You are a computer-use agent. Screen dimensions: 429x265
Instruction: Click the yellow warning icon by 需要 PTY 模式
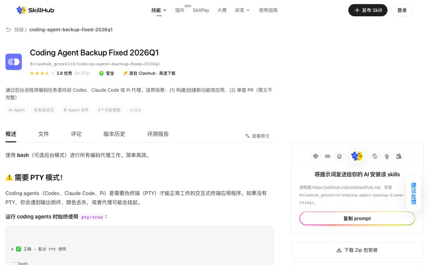pyautogui.click(x=9, y=177)
